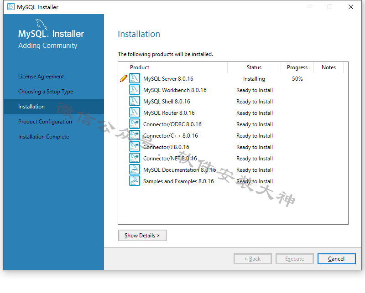Click the Connector/J 8.0.16 product icon

coord(135,147)
